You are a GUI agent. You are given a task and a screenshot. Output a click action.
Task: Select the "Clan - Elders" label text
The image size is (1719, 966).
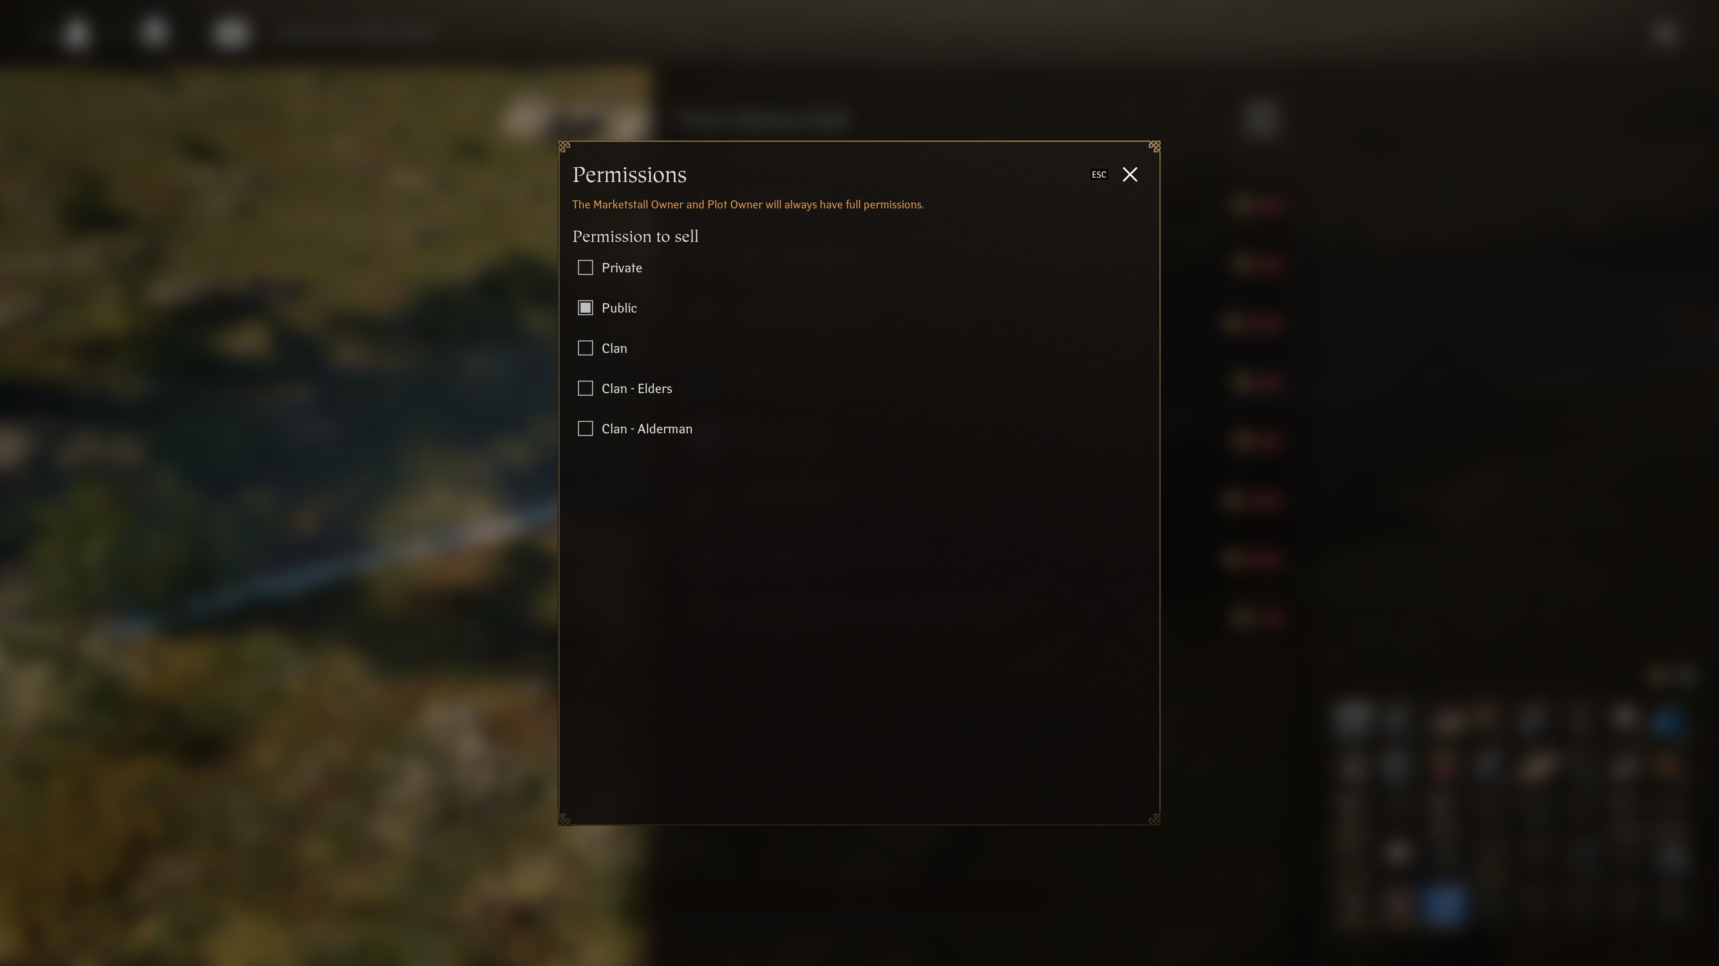[637, 389]
